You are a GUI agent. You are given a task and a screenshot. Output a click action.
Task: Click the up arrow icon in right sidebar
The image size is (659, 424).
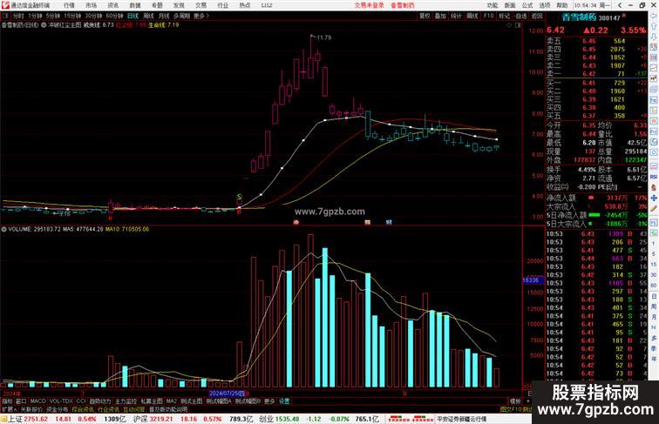click(654, 26)
